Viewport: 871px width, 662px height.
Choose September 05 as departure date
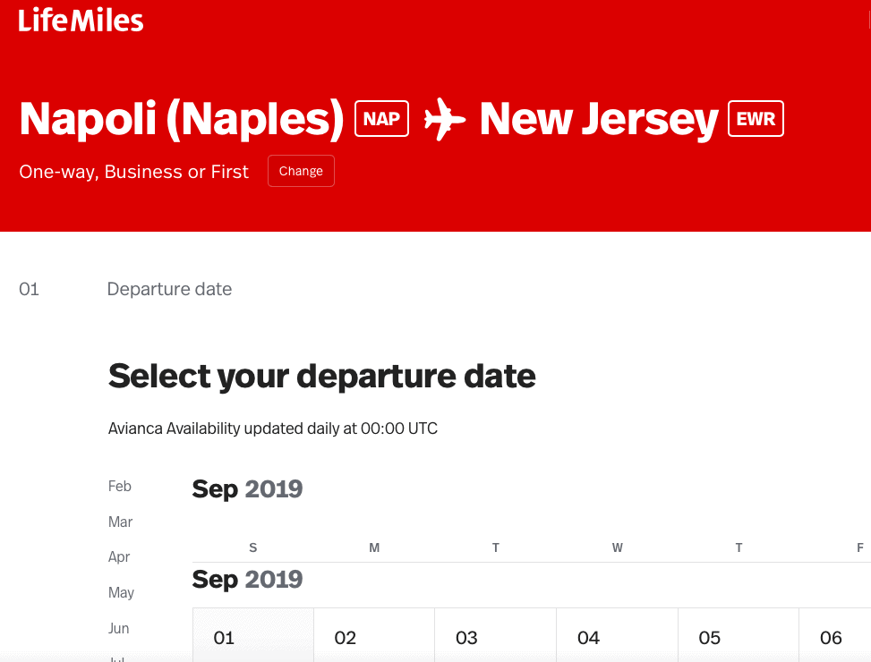739,635
